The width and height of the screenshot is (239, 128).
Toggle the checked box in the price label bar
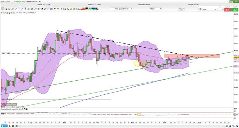(x=14, y=13)
